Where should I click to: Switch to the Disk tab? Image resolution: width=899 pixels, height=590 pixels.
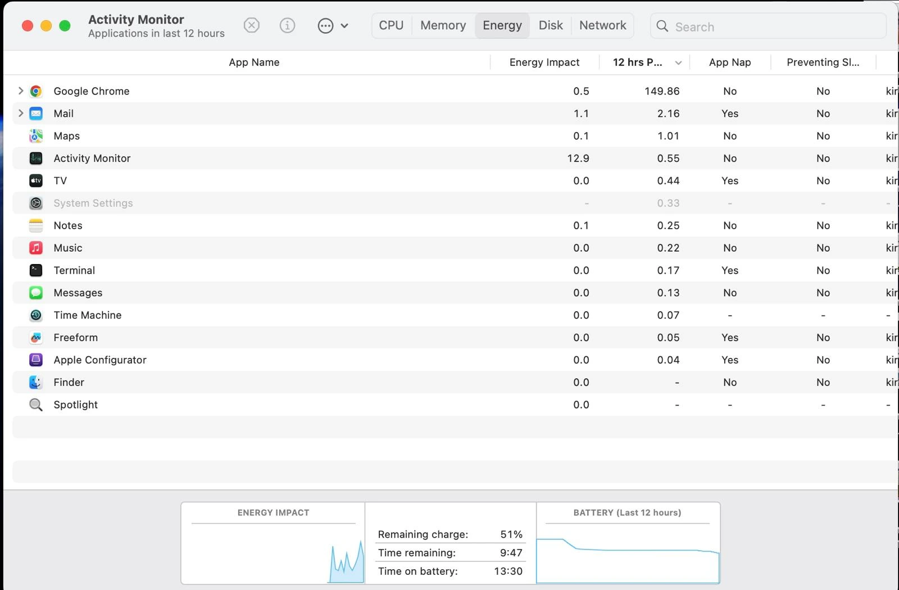click(551, 25)
